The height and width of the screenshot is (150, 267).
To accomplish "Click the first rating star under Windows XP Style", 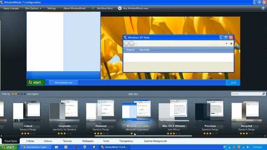I will (x=132, y=133).
